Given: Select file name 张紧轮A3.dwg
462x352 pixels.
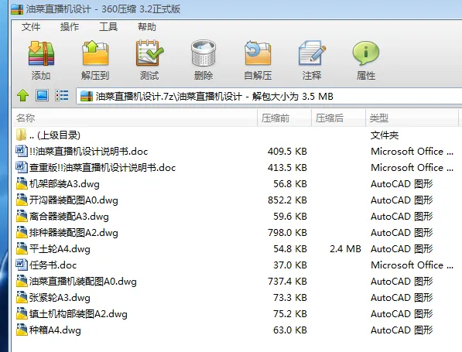Looking at the screenshot, I should 60,298.
